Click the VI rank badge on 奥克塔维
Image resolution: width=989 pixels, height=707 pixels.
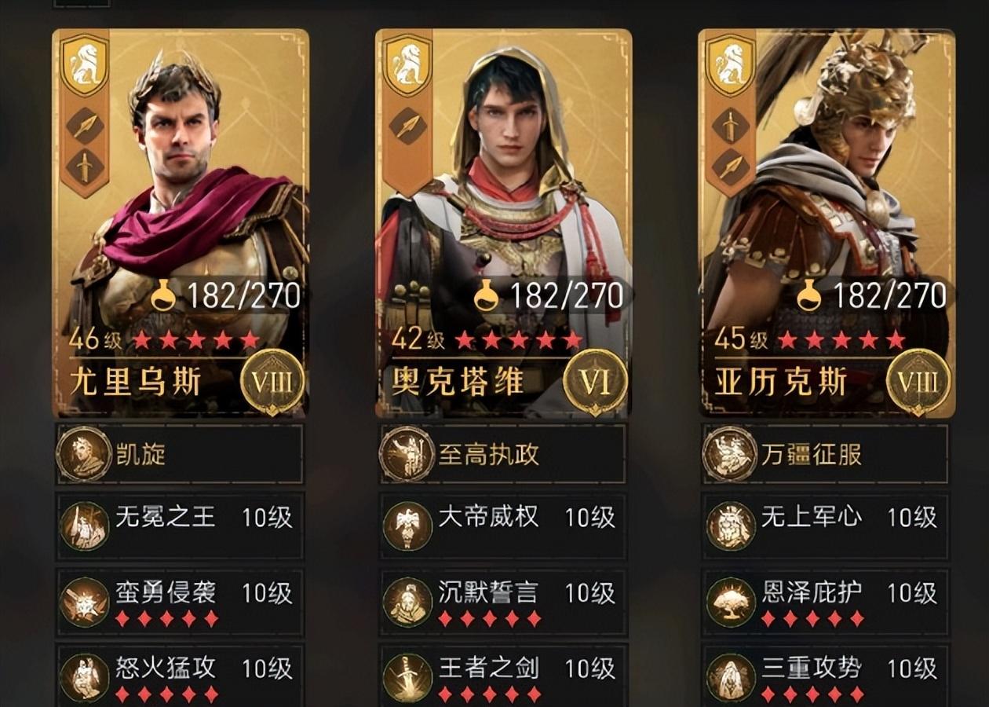pyautogui.click(x=595, y=383)
